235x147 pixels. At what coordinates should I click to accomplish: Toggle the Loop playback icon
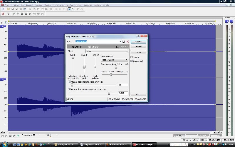9,14
